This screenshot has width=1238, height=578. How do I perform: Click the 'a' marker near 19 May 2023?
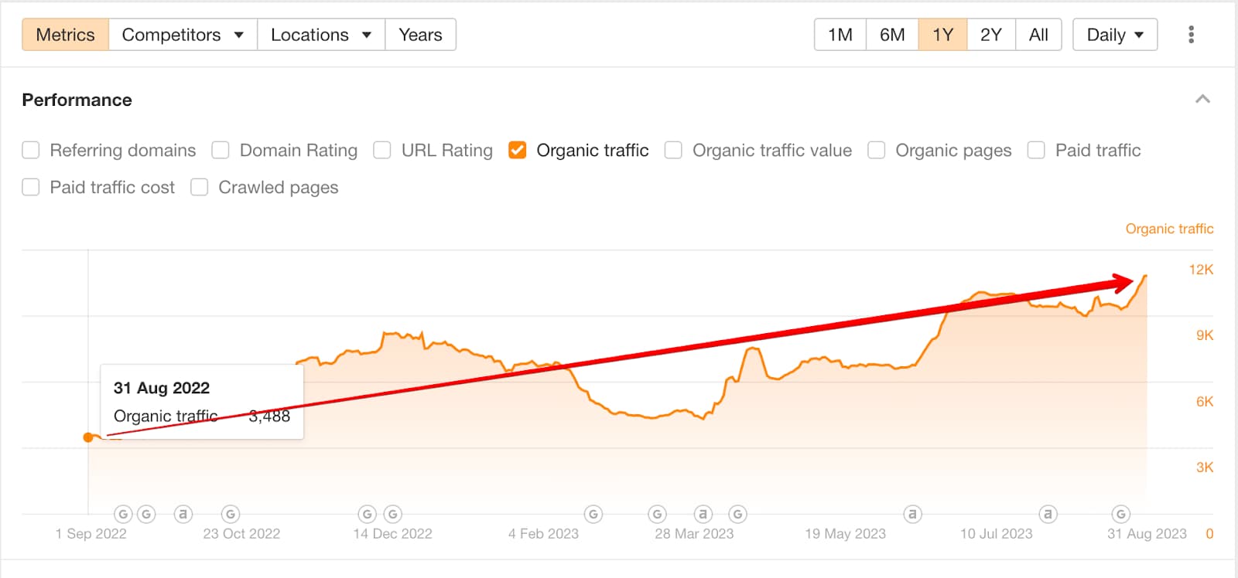tap(913, 514)
